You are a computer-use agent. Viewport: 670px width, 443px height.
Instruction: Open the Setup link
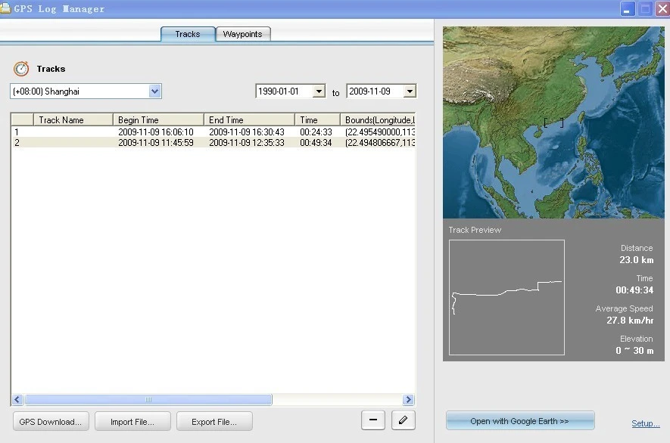coord(646,423)
